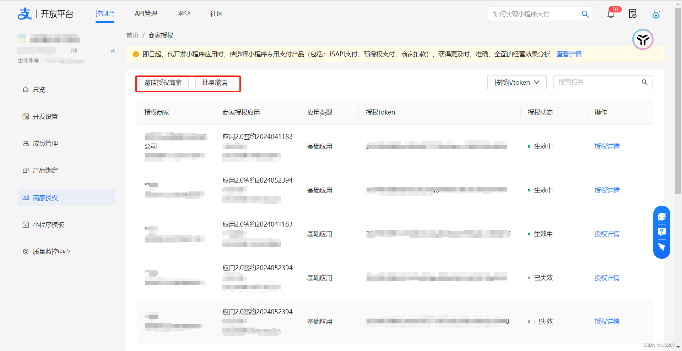The image size is (682, 351).
Task: Click the 操作 column header
Action: point(601,112)
